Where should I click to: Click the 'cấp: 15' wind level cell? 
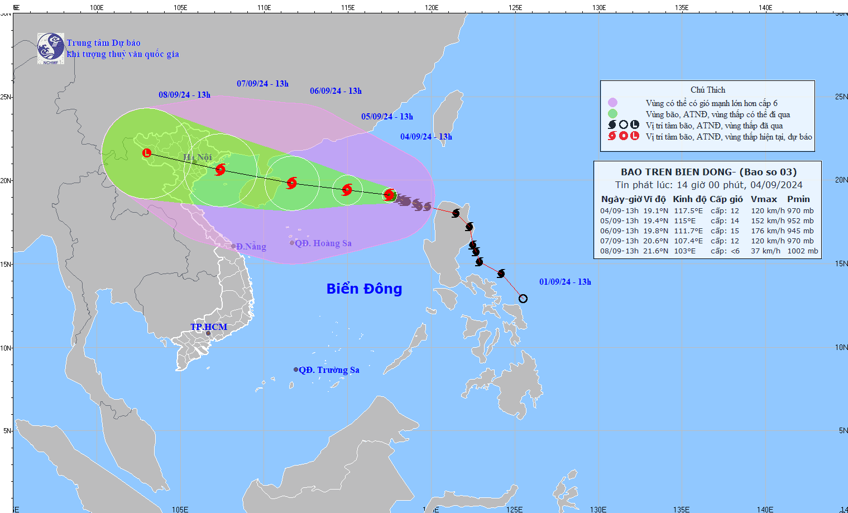(725, 231)
